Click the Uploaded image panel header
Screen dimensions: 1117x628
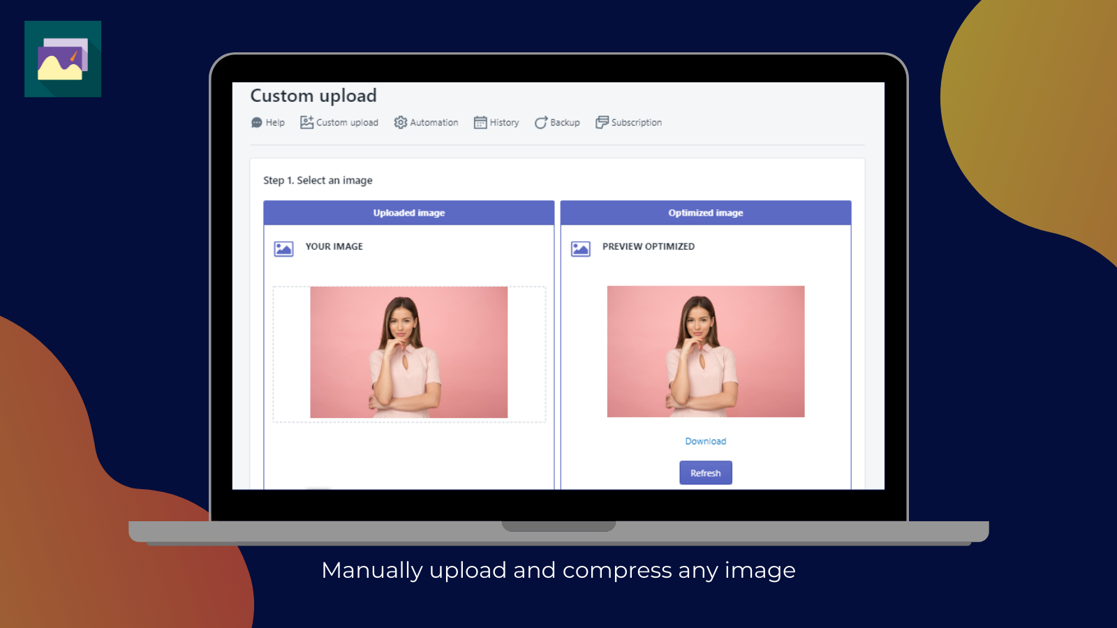click(409, 213)
